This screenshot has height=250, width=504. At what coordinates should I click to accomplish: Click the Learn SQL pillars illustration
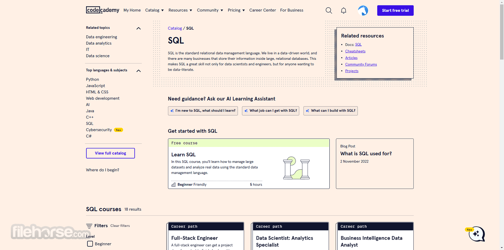(x=296, y=168)
